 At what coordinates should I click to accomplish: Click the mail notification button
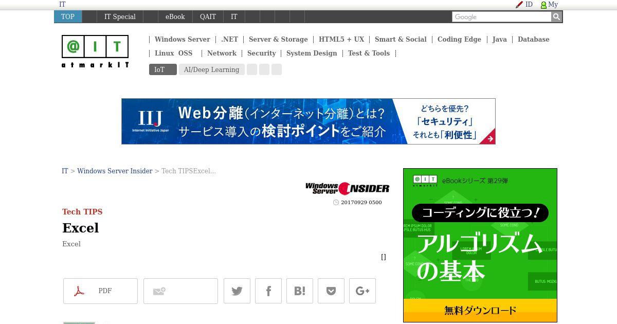180,291
